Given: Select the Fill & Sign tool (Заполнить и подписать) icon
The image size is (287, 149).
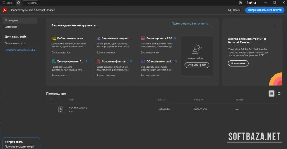Looking at the screenshot, I should [98, 38].
